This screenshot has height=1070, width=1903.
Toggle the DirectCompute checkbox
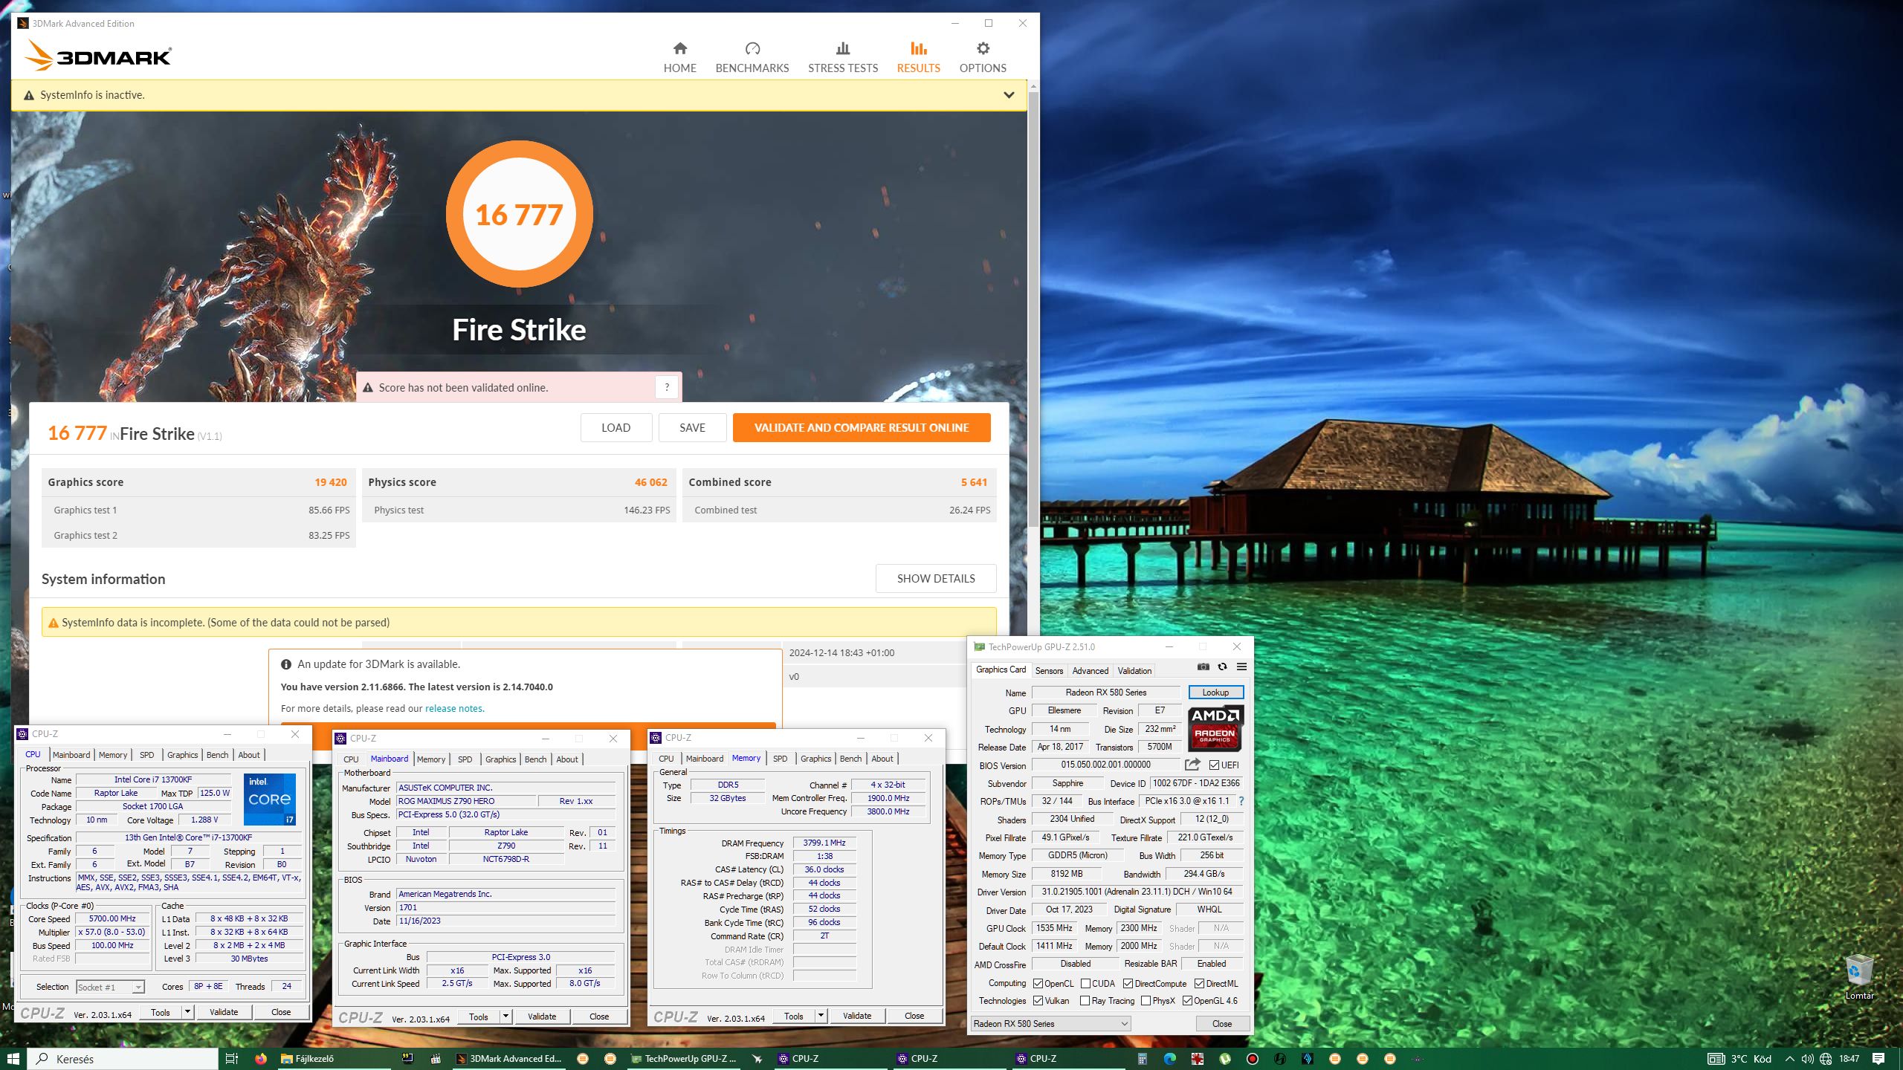(x=1128, y=983)
